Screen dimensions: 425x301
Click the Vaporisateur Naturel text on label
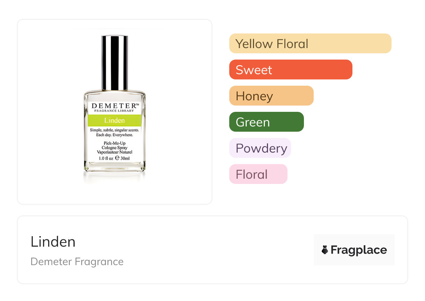114,152
